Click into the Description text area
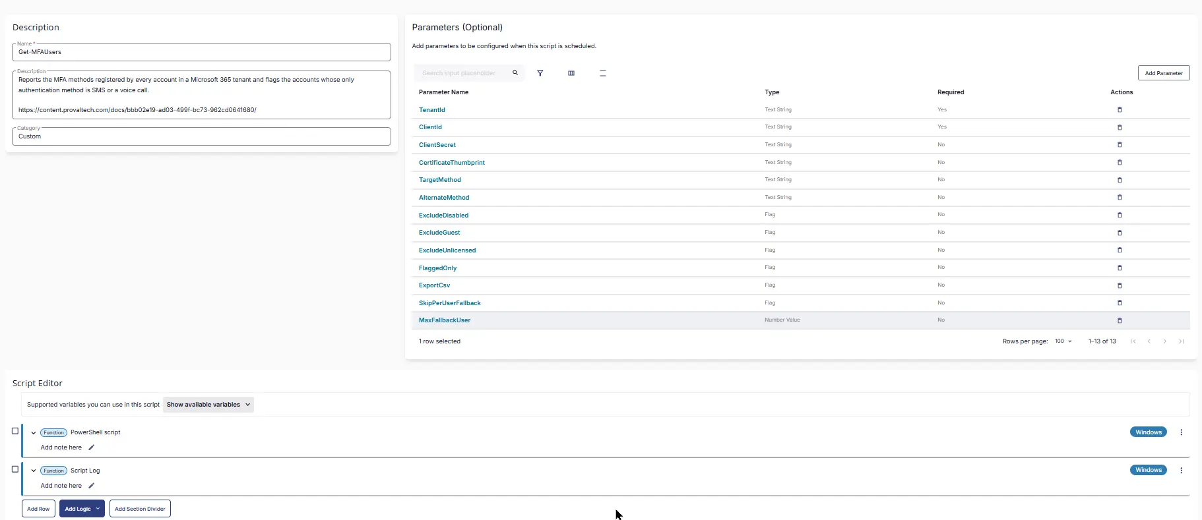1202x520 pixels. pyautogui.click(x=201, y=95)
